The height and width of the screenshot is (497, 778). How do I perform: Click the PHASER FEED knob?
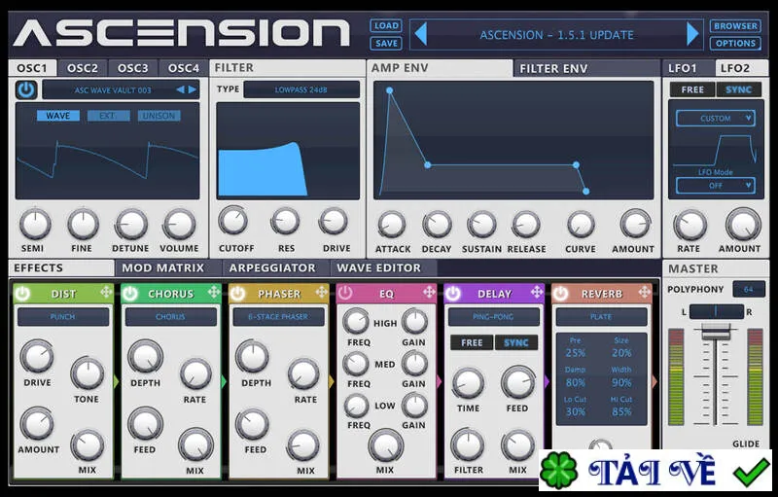(x=253, y=425)
